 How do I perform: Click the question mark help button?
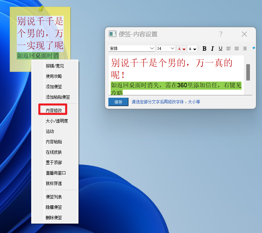221,34
